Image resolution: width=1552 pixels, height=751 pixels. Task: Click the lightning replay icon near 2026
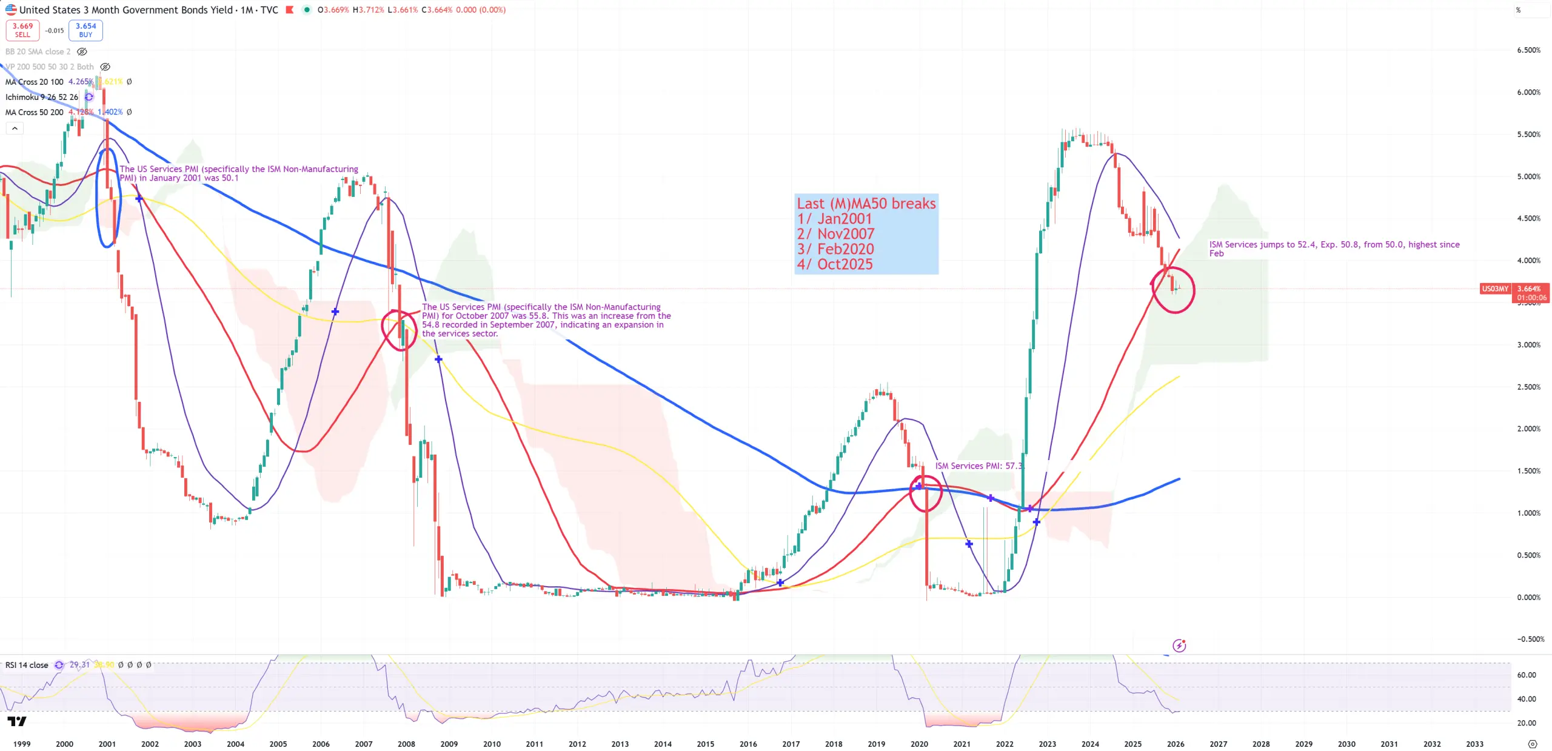1179,646
